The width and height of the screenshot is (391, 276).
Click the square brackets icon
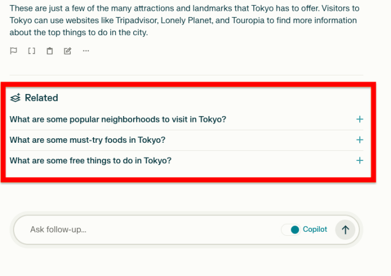[x=32, y=51]
